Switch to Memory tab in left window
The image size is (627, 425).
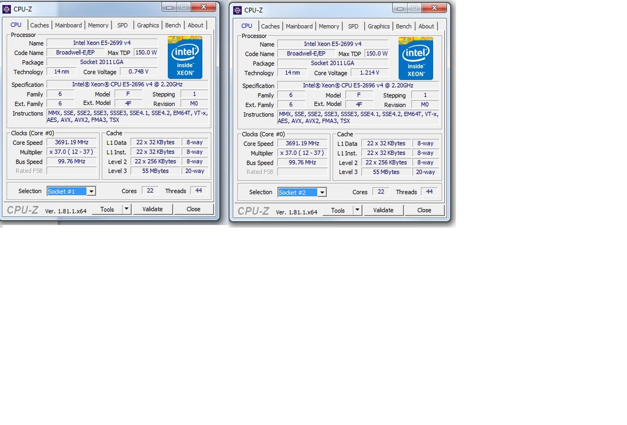click(x=98, y=25)
